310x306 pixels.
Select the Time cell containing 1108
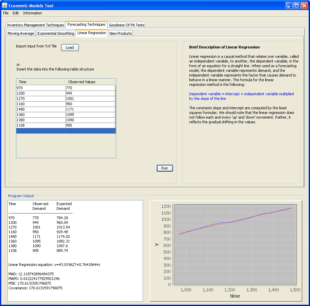tap(41, 125)
